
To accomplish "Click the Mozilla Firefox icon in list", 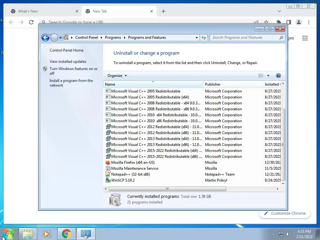I will [108, 162].
